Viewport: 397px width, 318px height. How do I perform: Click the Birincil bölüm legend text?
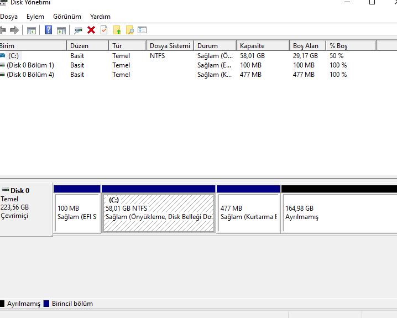point(72,304)
